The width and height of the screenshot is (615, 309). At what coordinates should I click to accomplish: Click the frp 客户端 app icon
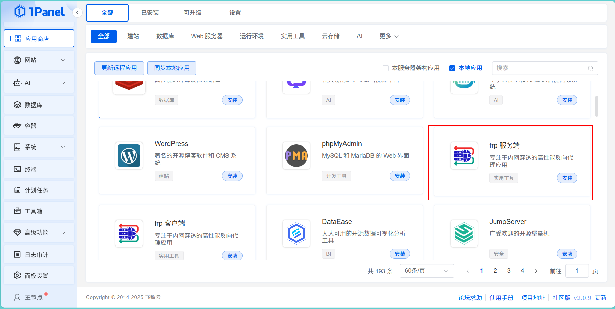[x=129, y=234]
